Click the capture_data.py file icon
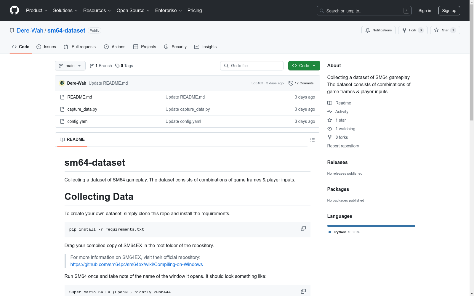474x296 pixels. tap(62, 109)
